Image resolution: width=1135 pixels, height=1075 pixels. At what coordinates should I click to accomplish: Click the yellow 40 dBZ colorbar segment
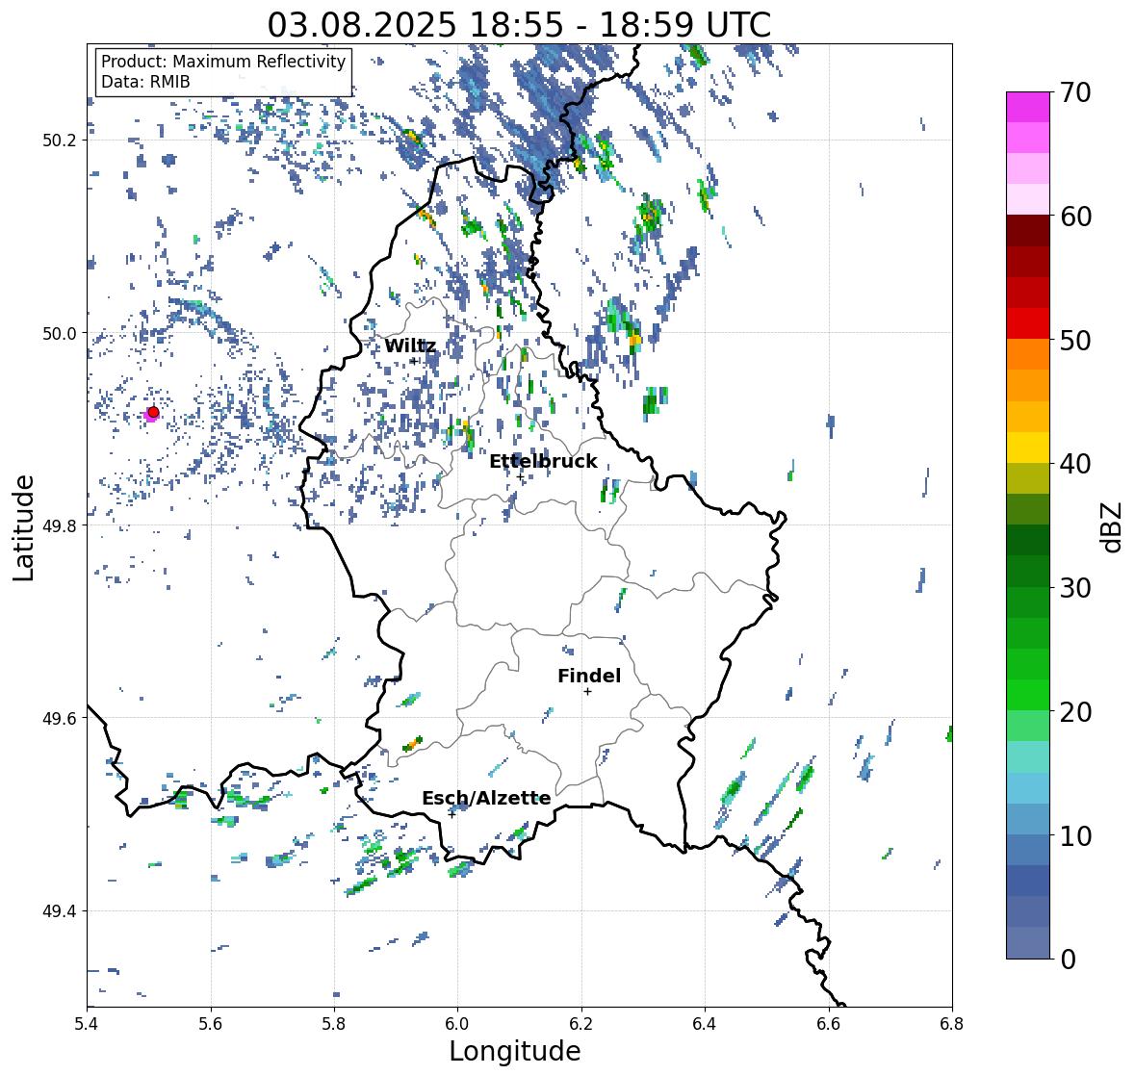coord(1028,448)
